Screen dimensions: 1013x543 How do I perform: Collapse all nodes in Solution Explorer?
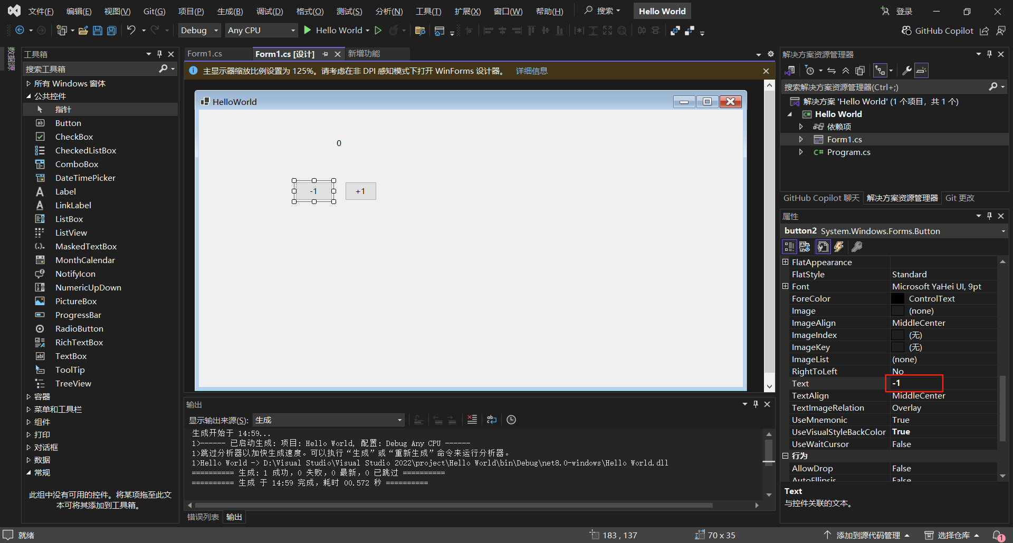(846, 71)
